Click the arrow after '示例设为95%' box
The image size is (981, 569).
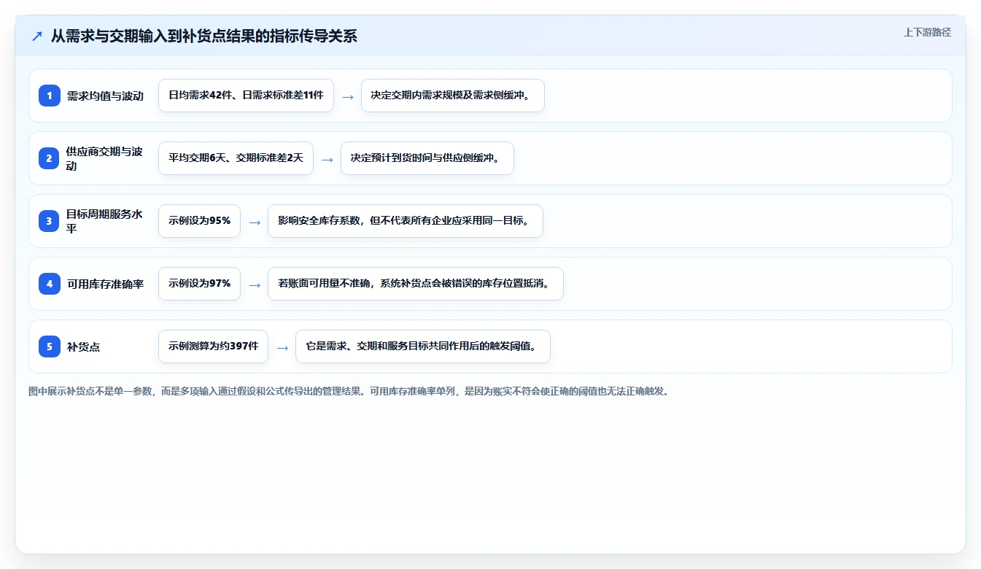(x=255, y=222)
